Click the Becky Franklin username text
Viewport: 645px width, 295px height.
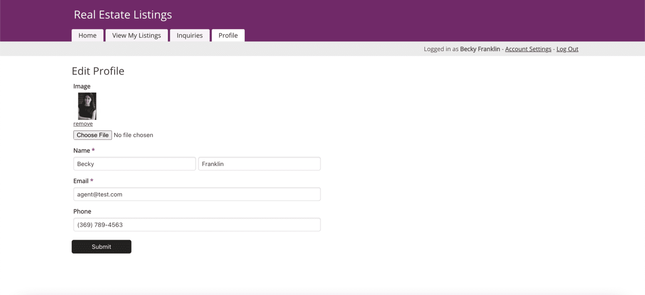click(x=480, y=49)
